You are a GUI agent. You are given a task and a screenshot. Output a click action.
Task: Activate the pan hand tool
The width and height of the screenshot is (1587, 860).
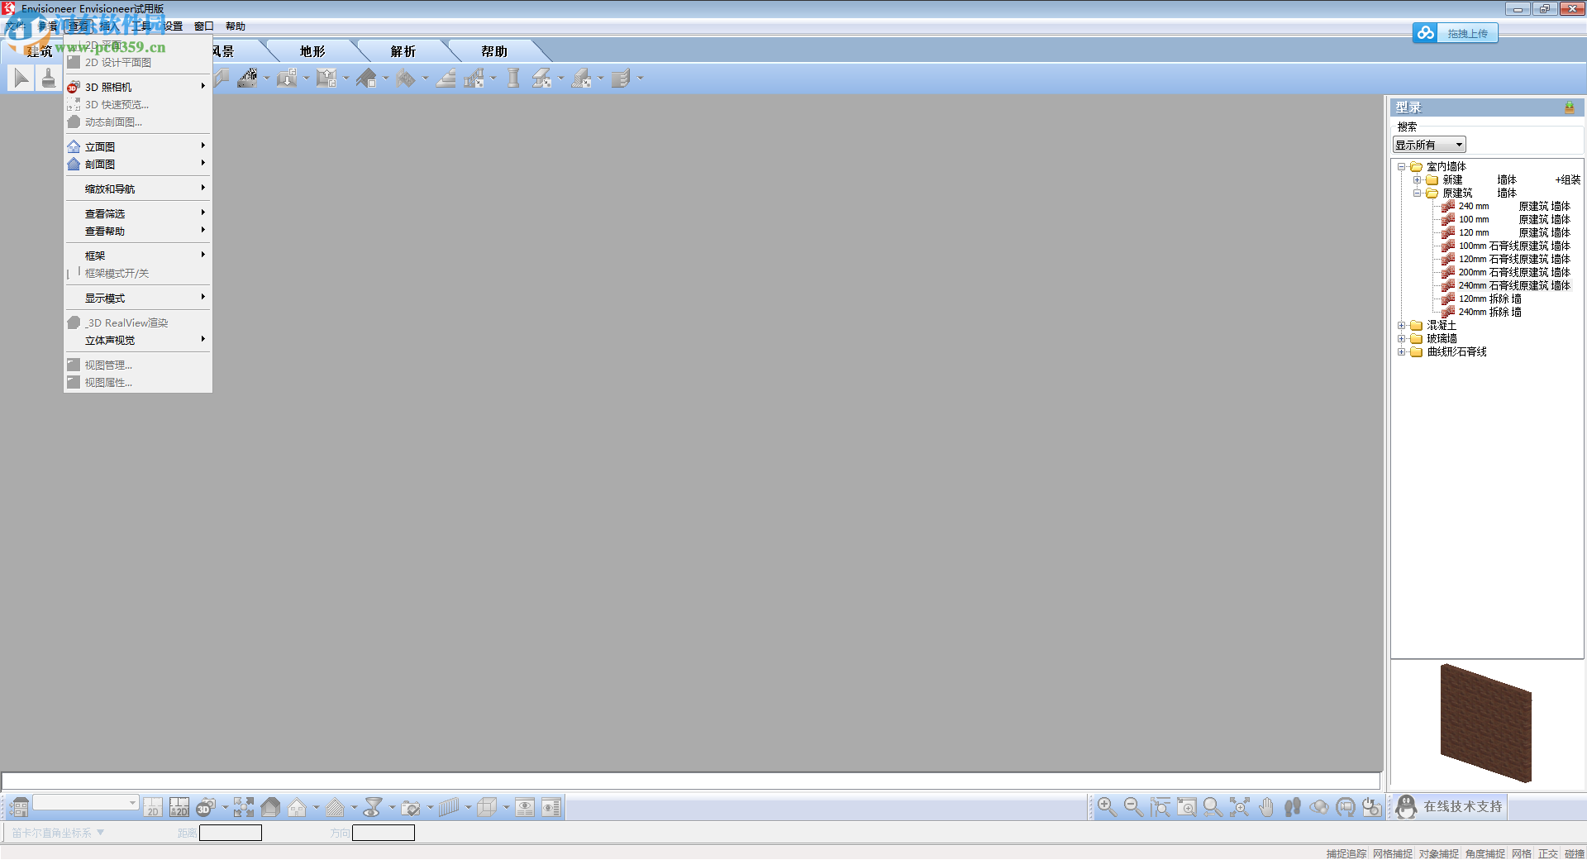tap(1265, 807)
